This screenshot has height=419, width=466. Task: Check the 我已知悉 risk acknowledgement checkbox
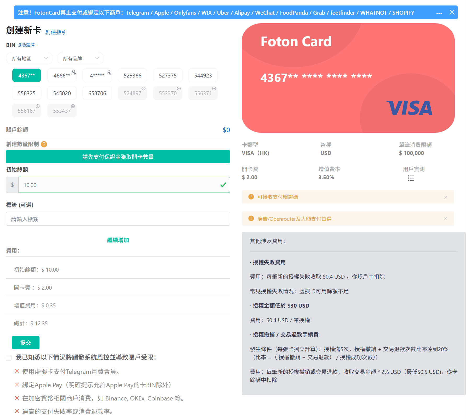[9, 358]
